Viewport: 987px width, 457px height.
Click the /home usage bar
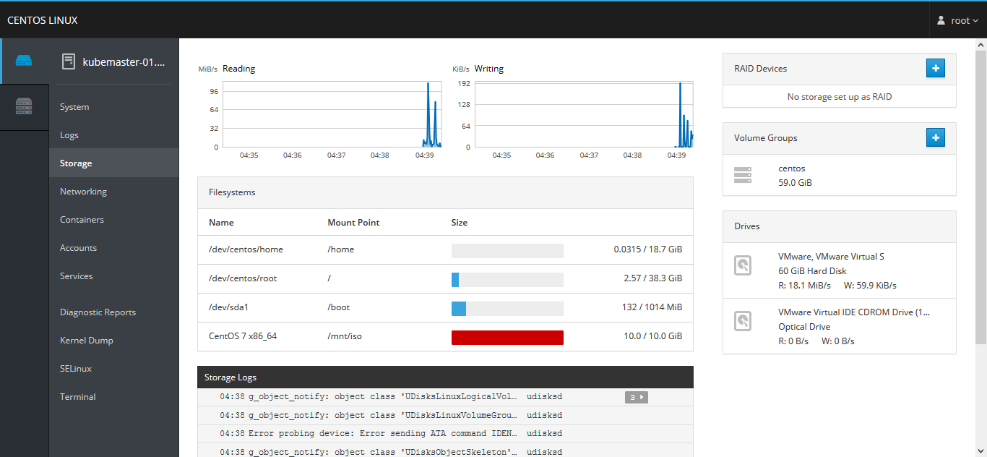(x=507, y=251)
